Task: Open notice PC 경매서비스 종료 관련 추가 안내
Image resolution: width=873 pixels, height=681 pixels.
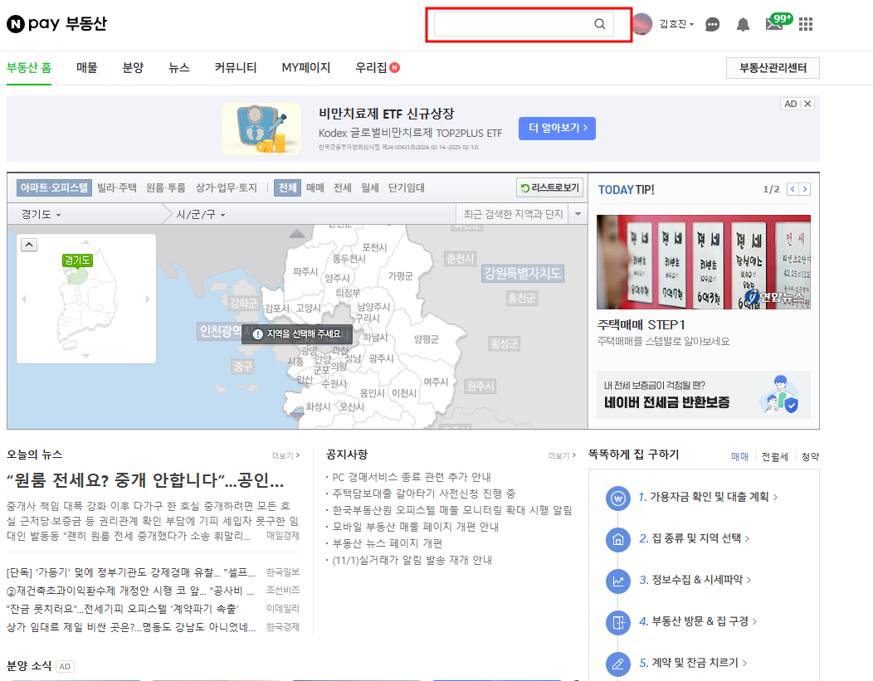Action: tap(412, 478)
